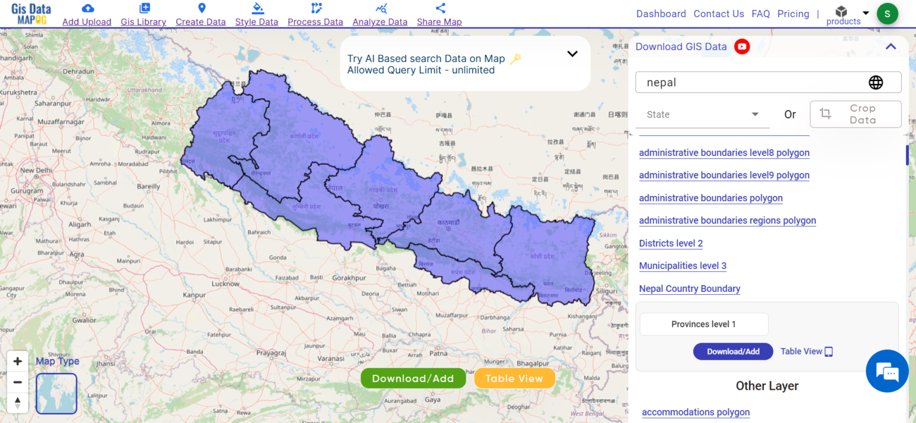Open the chat widget bubble
This screenshot has height=423, width=916.
[887, 371]
